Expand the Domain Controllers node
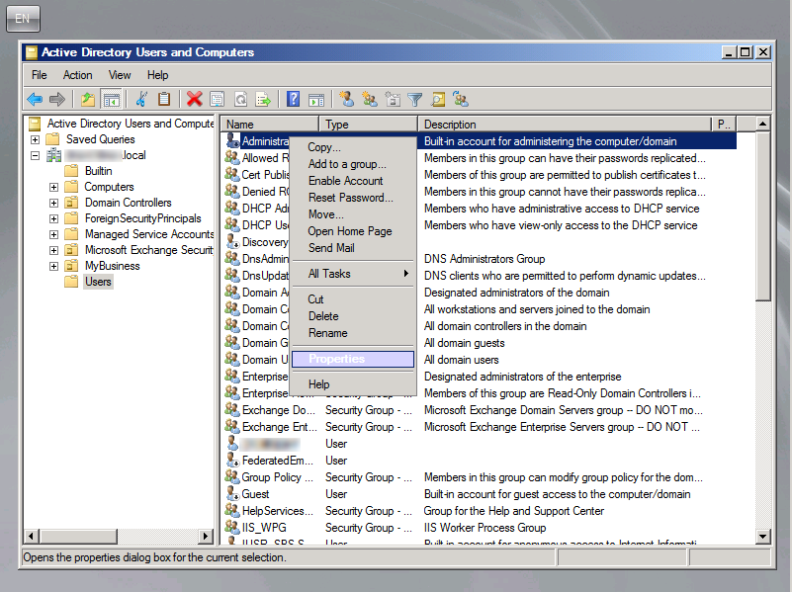Image resolution: width=792 pixels, height=592 pixels. pyautogui.click(x=53, y=203)
